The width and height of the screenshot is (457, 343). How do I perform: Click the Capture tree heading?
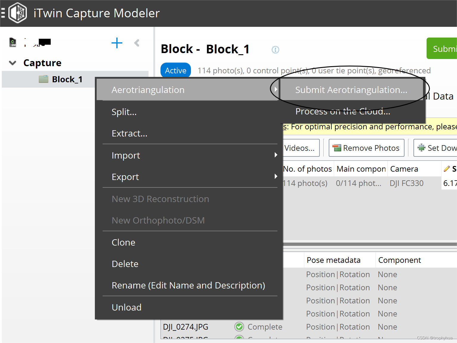tap(42, 63)
